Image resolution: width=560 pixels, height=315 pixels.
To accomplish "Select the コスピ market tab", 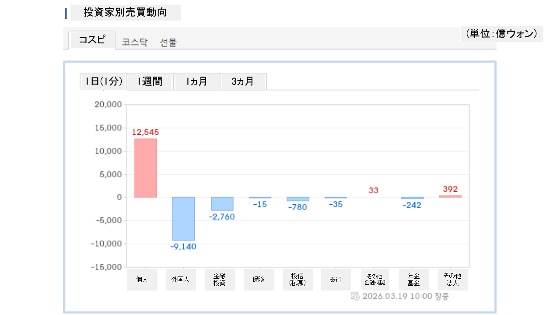I will (92, 40).
